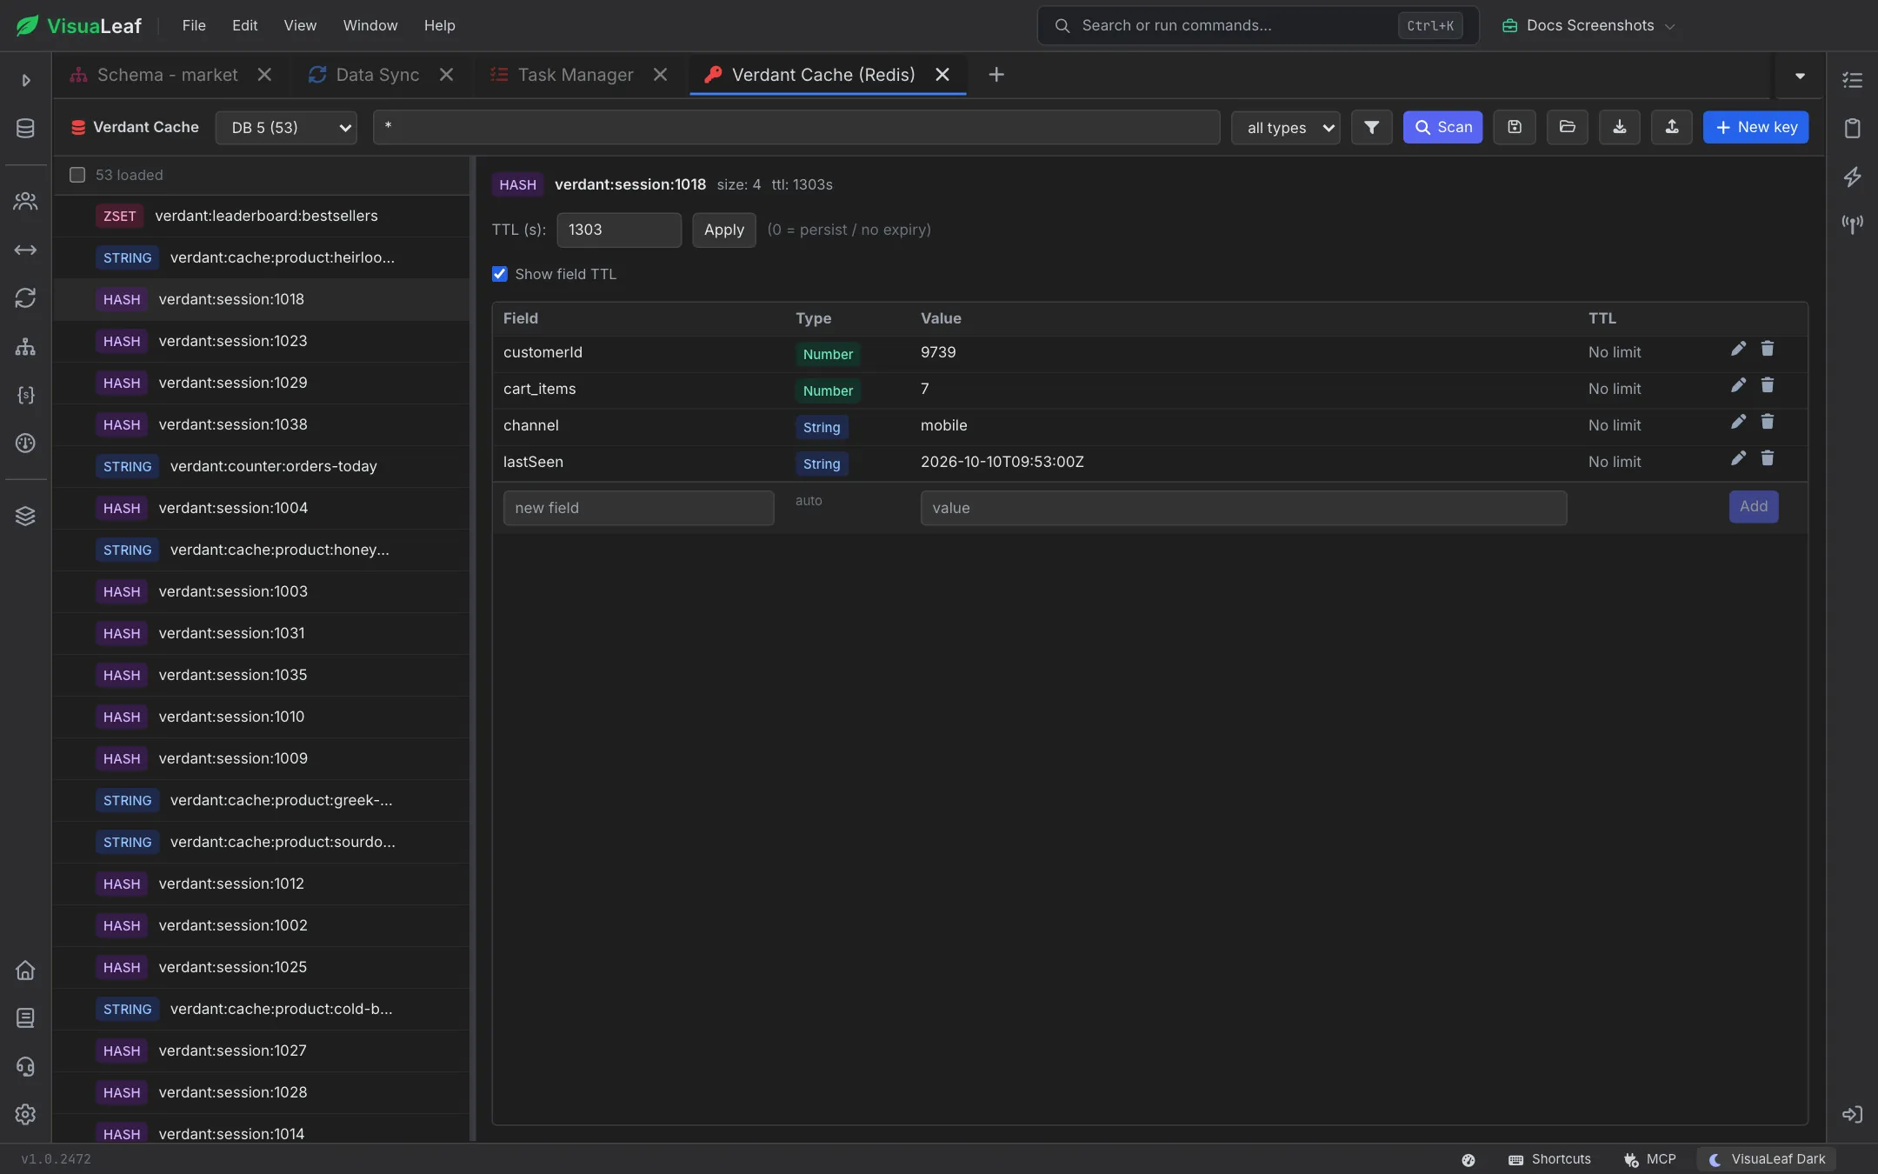The height and width of the screenshot is (1174, 1878).
Task: Open the layers stack icon in sidebar
Action: (25, 516)
